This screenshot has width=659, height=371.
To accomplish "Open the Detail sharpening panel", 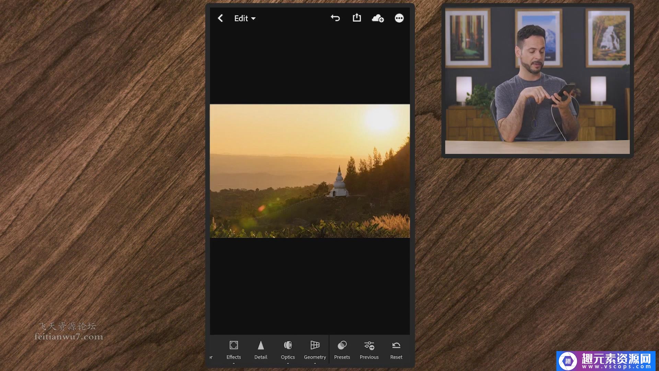I will tap(261, 350).
